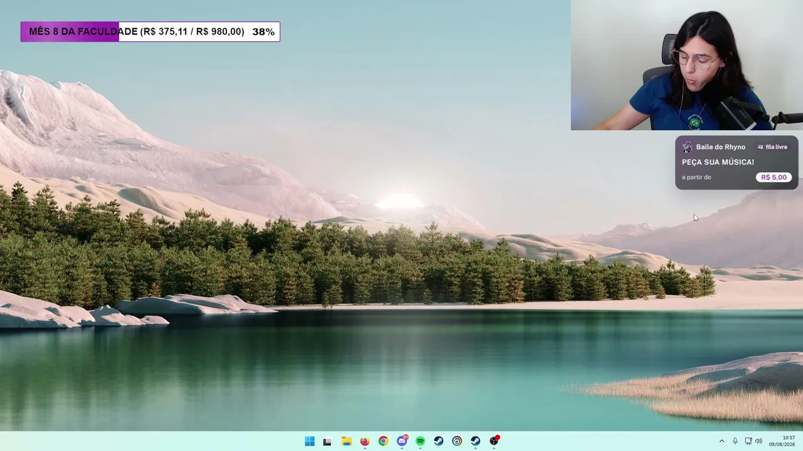Open the second Steam taskbar icon
The height and width of the screenshot is (451, 803).
coord(476,441)
